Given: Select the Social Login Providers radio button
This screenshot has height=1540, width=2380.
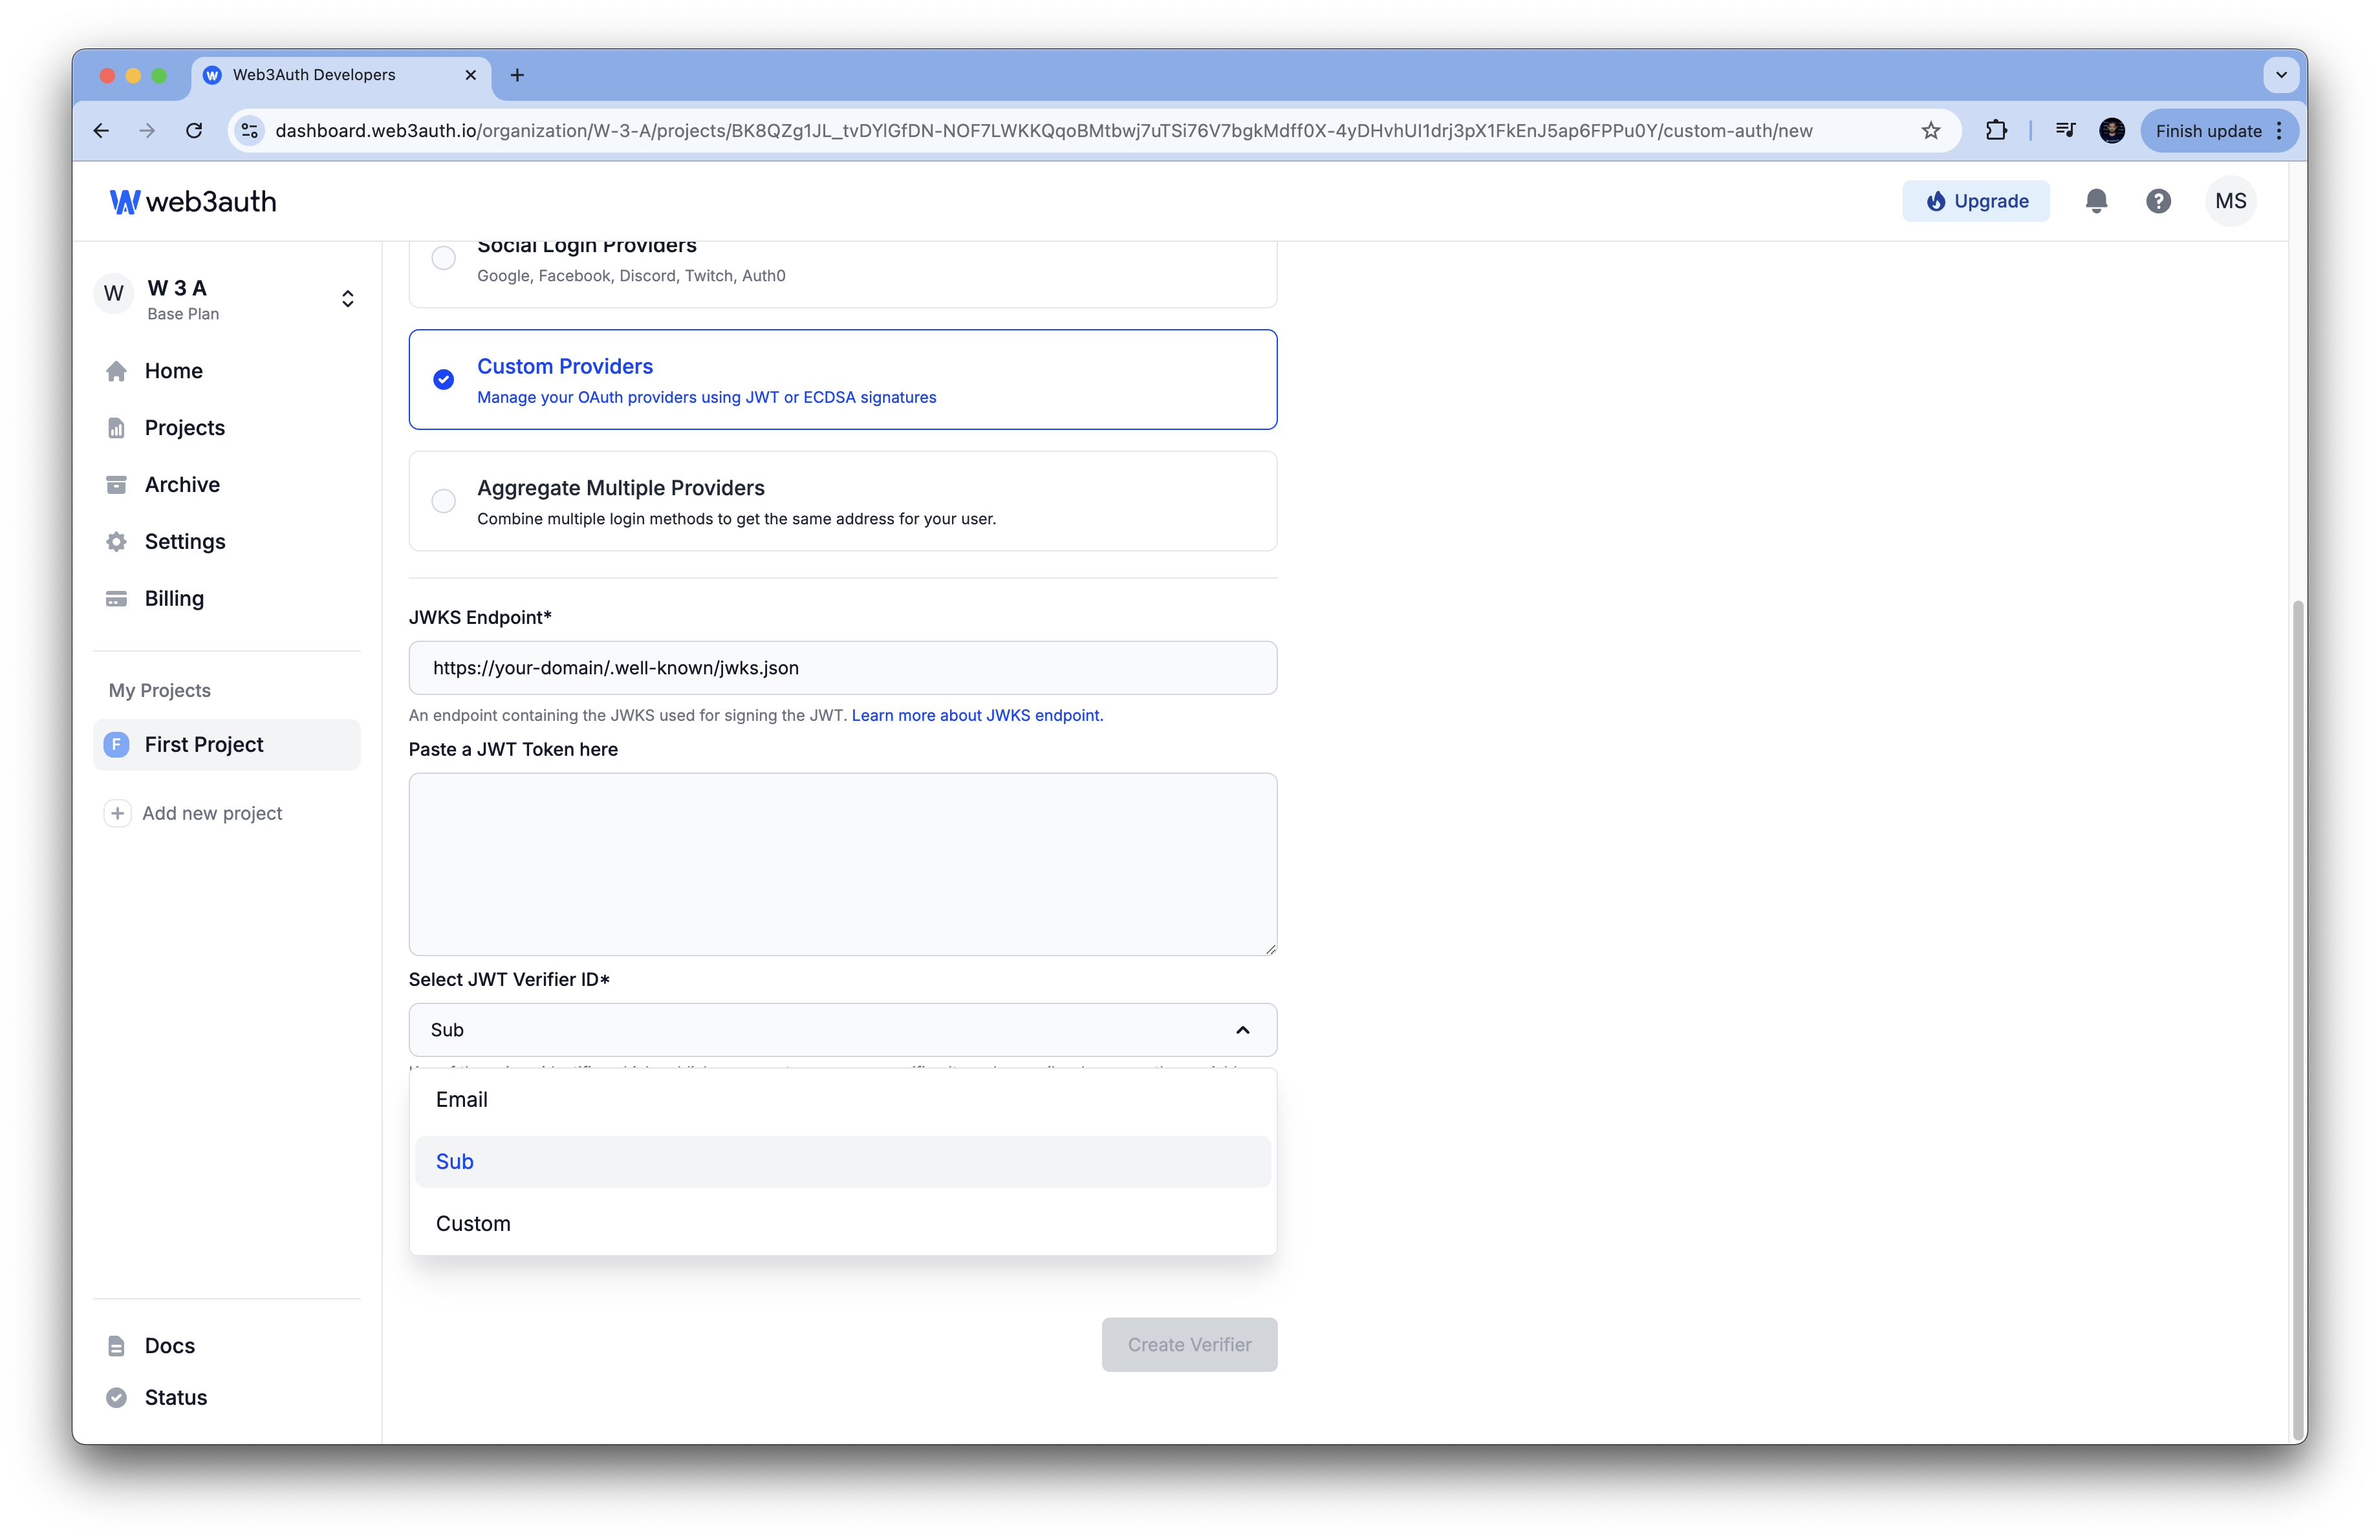Looking at the screenshot, I should [443, 258].
